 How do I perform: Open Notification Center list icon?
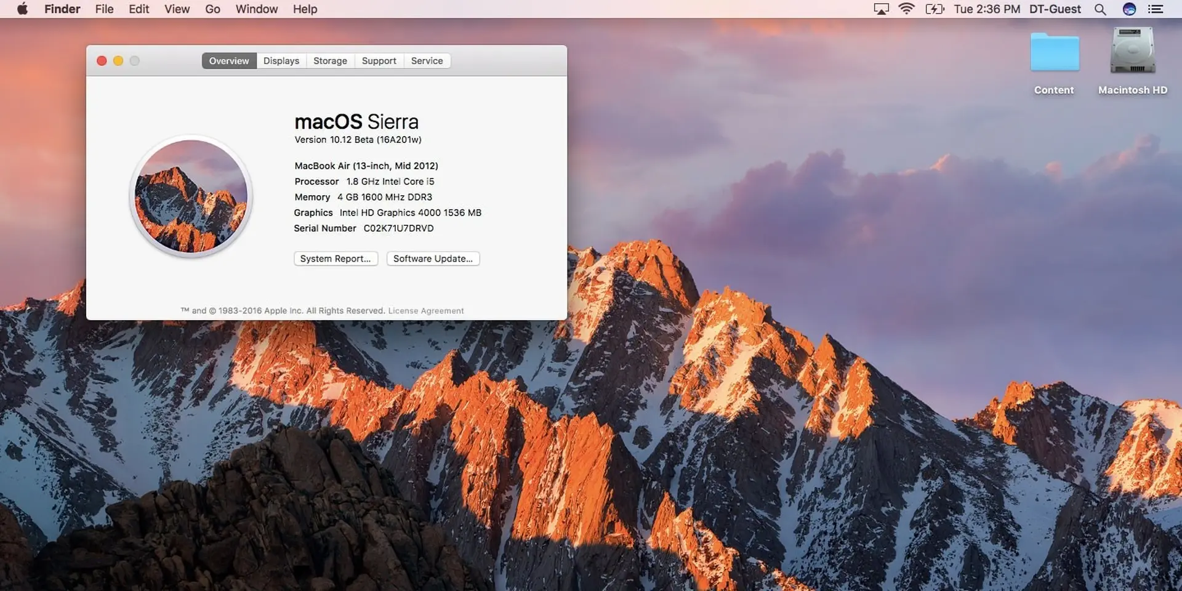point(1156,9)
